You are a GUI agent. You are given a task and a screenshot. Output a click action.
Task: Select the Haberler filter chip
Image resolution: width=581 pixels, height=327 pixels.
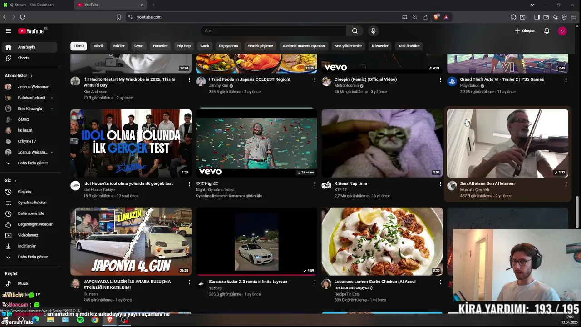tap(160, 46)
